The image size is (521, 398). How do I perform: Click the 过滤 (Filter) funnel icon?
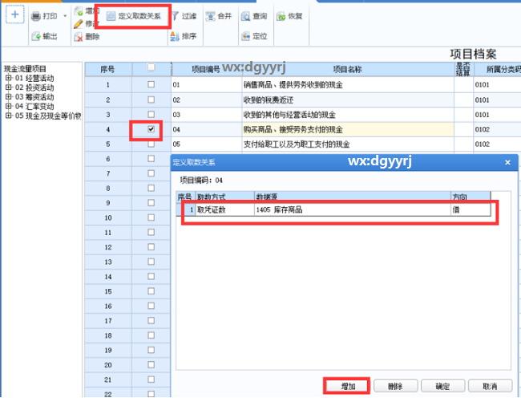(176, 16)
